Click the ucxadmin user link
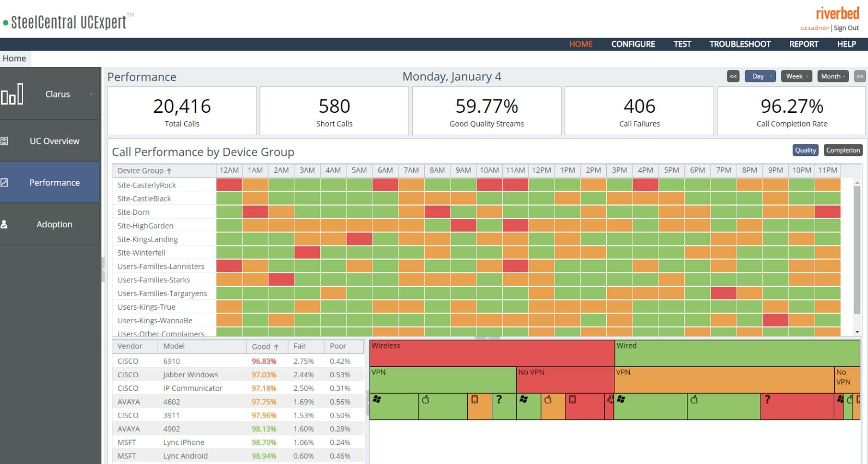This screenshot has height=464, width=868. point(815,28)
